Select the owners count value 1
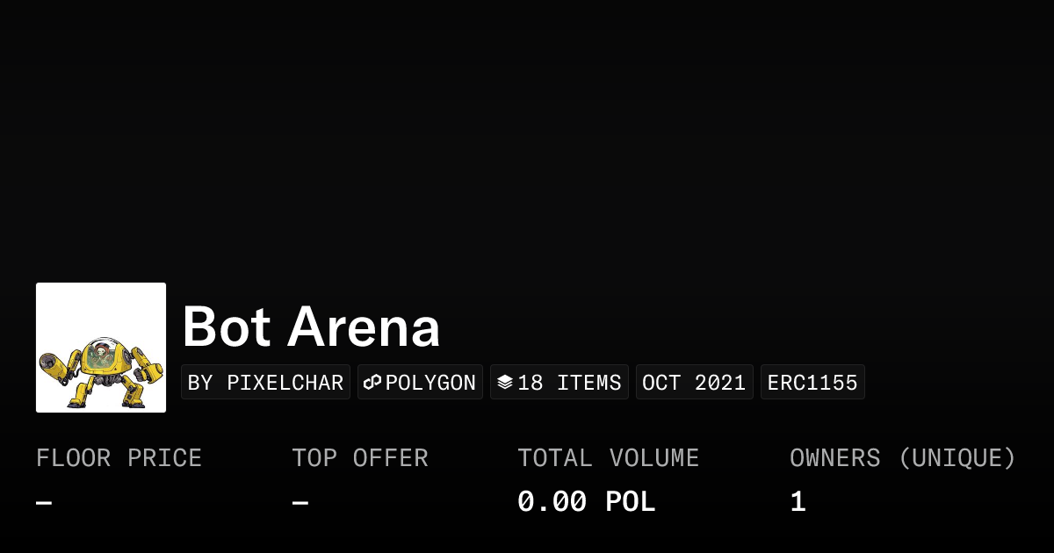Viewport: 1054px width, 553px height. pos(798,502)
